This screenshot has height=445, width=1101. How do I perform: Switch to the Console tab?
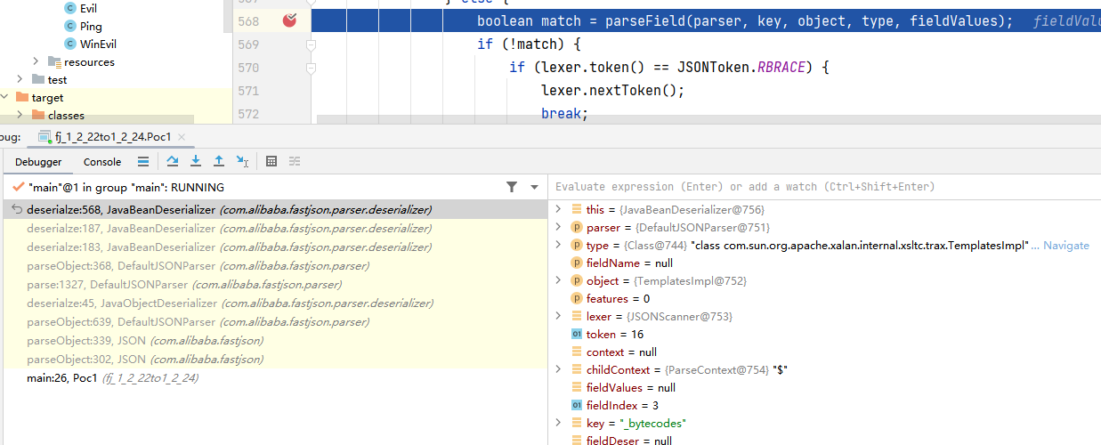pos(102,162)
